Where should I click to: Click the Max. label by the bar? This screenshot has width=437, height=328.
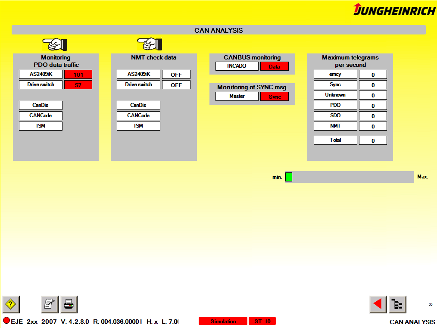tap(422, 177)
